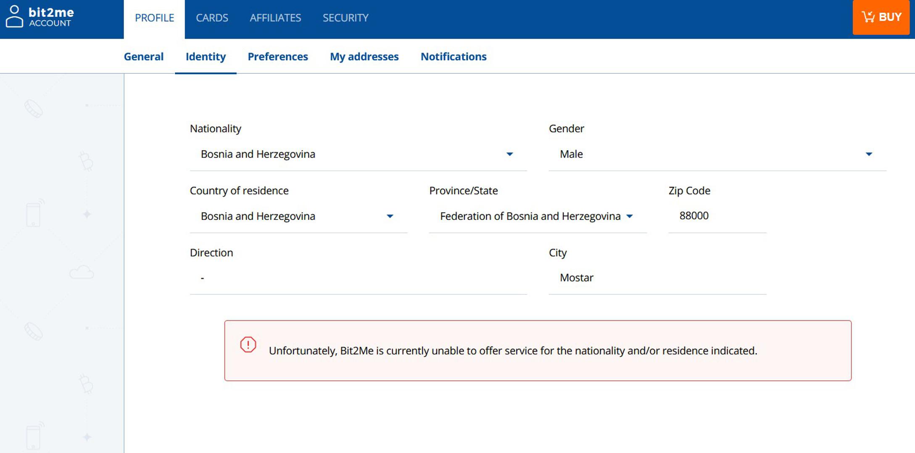Viewport: 915px width, 453px height.
Task: Select the PROFILE tab
Action: tap(154, 18)
